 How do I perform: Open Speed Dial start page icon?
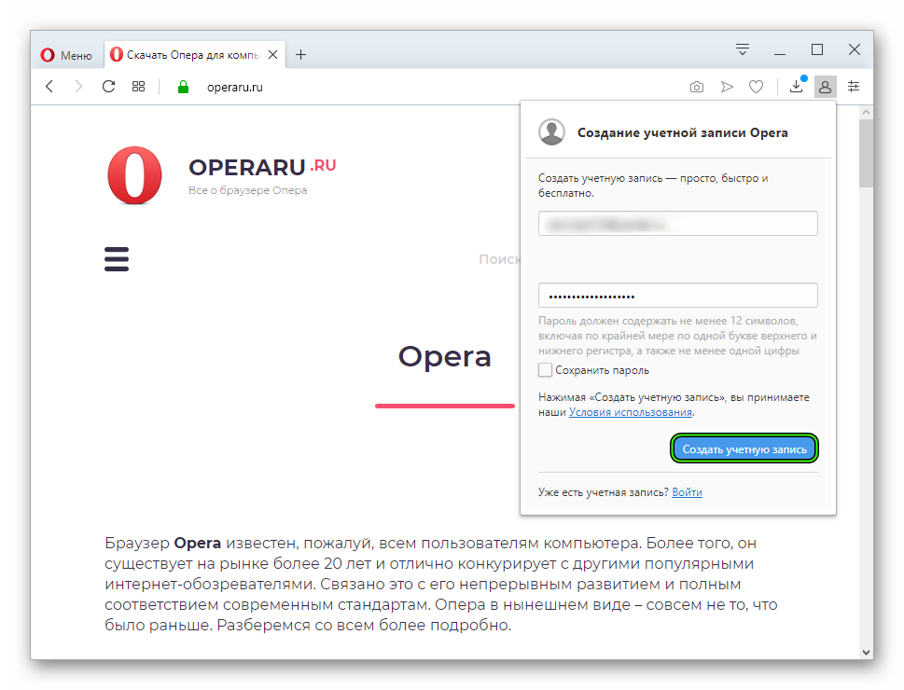point(138,87)
